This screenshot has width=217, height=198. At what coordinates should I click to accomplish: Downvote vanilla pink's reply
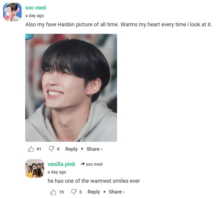point(74,192)
